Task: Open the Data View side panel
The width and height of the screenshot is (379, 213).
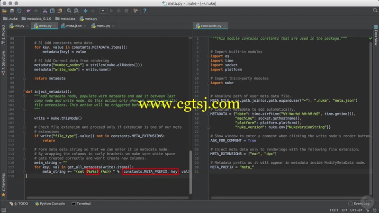Action: [376, 35]
